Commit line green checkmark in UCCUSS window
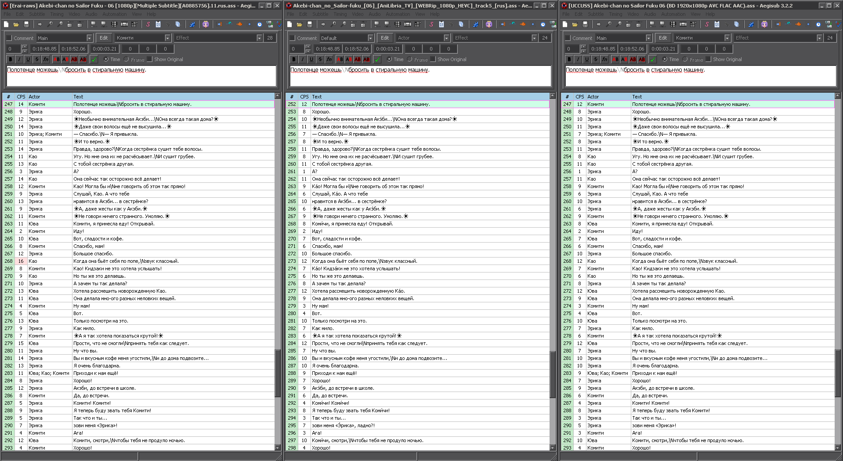 click(x=653, y=59)
